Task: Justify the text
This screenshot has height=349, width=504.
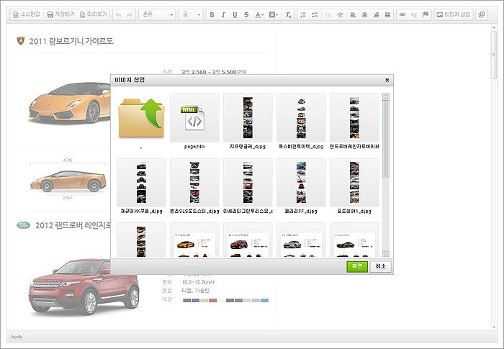Action: pos(387,15)
